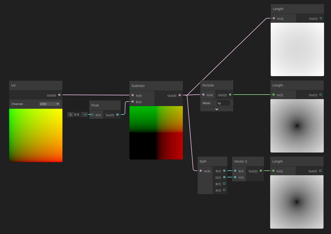Viewport: 331px width, 234px height.
Task: Click the B(4) input port on Subtract
Action: (133, 102)
